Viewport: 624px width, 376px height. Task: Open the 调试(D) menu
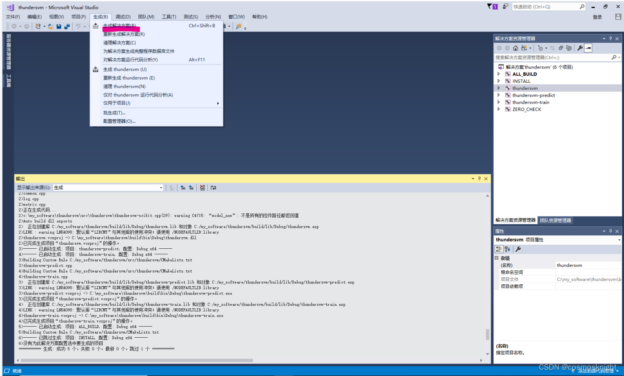coord(123,16)
